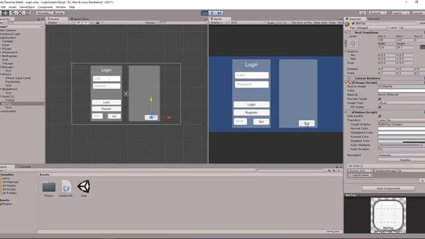Click the Register button in the Game view

[x=252, y=112]
